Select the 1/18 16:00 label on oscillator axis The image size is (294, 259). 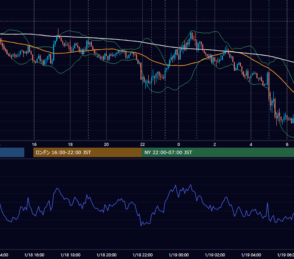(34, 255)
